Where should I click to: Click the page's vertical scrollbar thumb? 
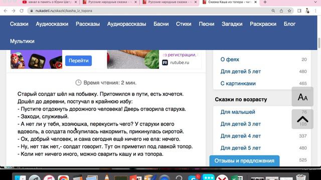pyautogui.click(x=319, y=43)
